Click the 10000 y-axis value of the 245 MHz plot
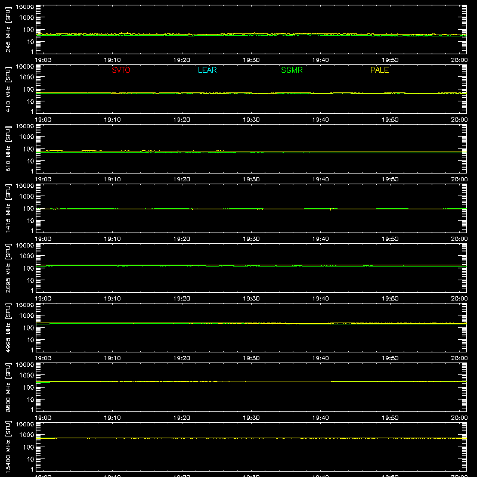 [25, 7]
